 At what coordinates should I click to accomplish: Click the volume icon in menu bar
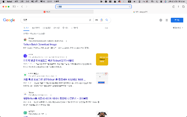pyautogui.click(x=135, y=2)
